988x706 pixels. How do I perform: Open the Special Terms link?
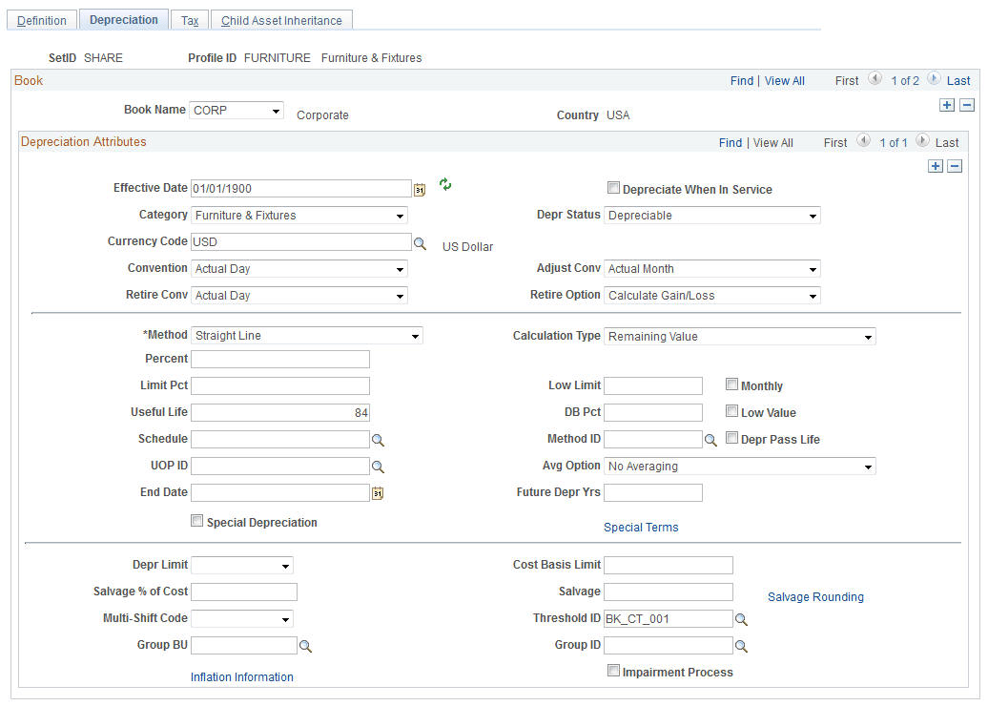pyautogui.click(x=641, y=528)
